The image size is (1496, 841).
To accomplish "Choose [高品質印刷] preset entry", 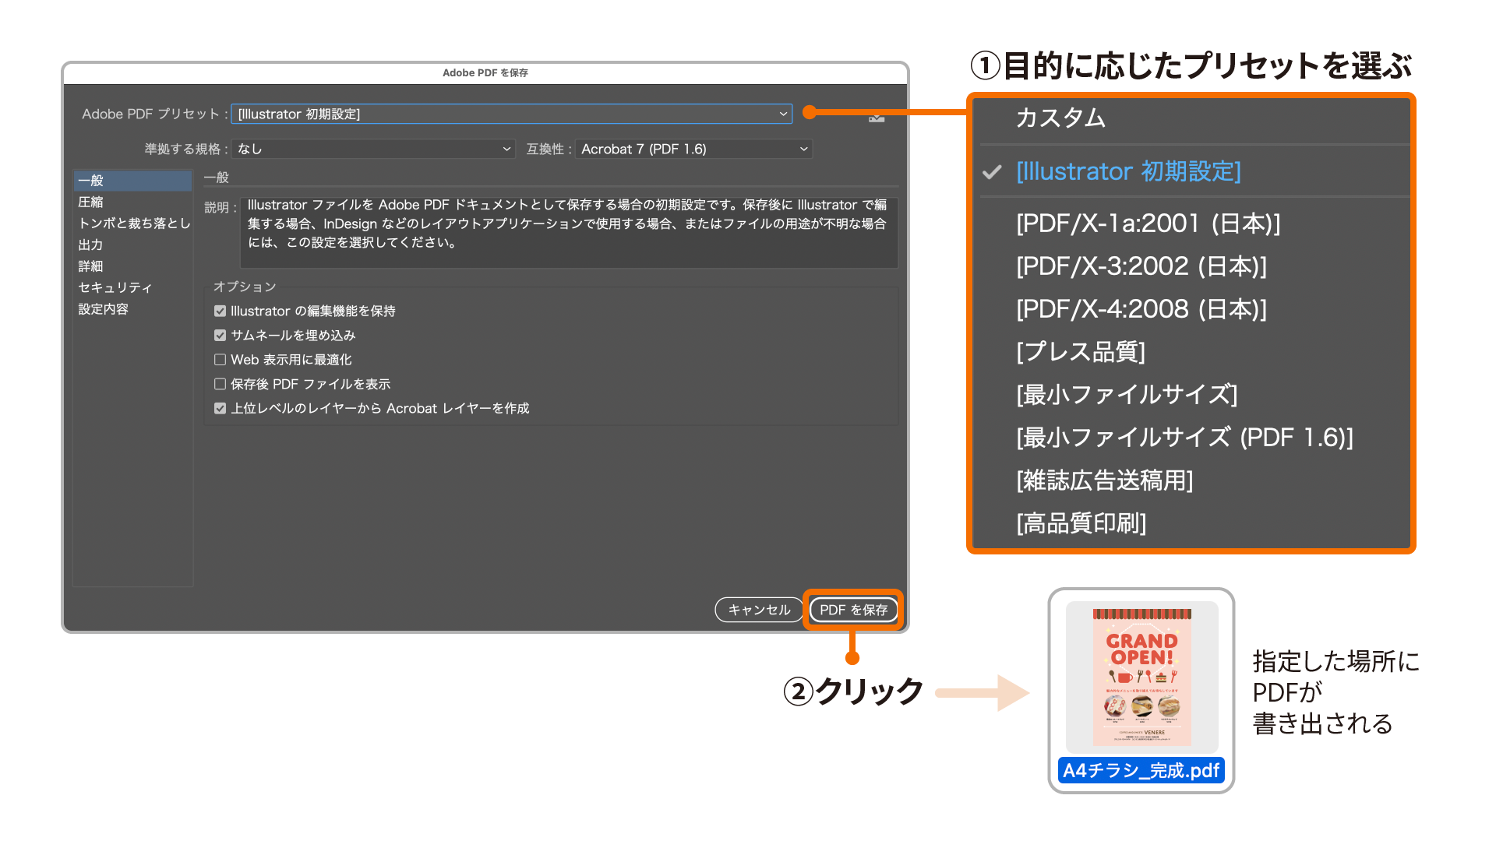I will tap(1081, 524).
